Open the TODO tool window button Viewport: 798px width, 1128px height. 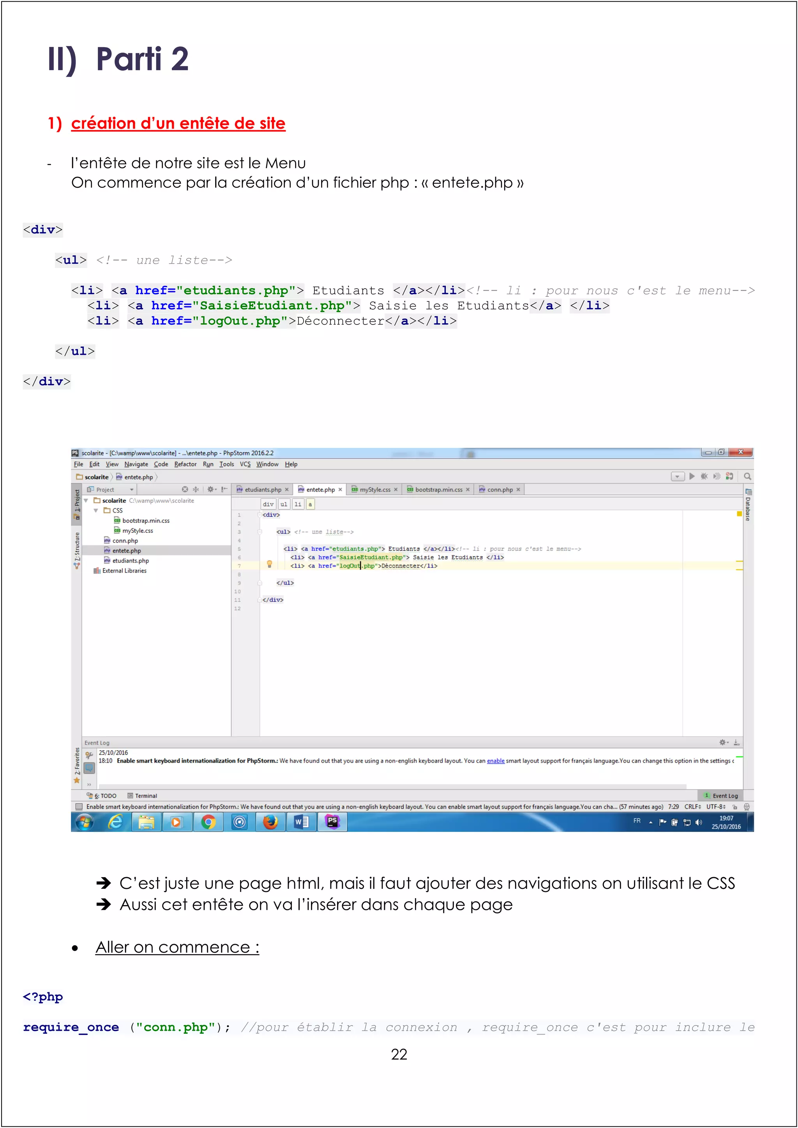(102, 796)
